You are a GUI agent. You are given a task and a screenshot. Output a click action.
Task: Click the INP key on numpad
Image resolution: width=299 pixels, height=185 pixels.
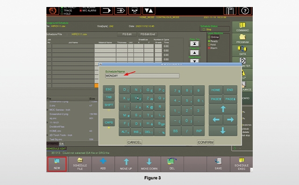point(199,131)
